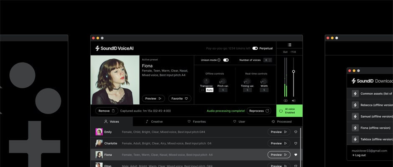Switch to the Creative tab
The width and height of the screenshot is (393, 167).
pyautogui.click(x=154, y=121)
